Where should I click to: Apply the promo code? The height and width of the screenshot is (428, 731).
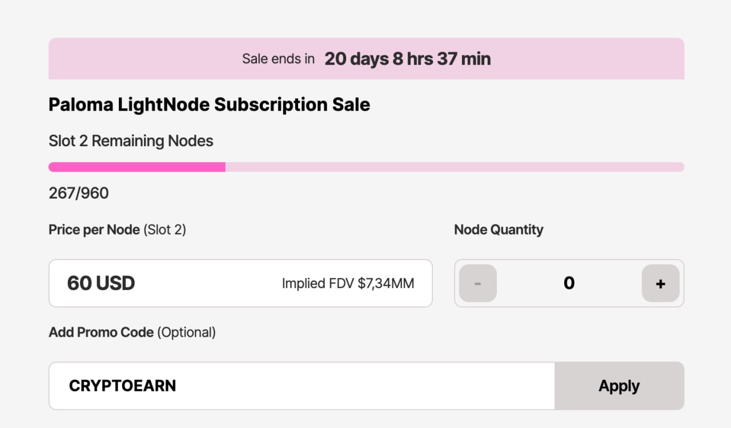coord(619,386)
